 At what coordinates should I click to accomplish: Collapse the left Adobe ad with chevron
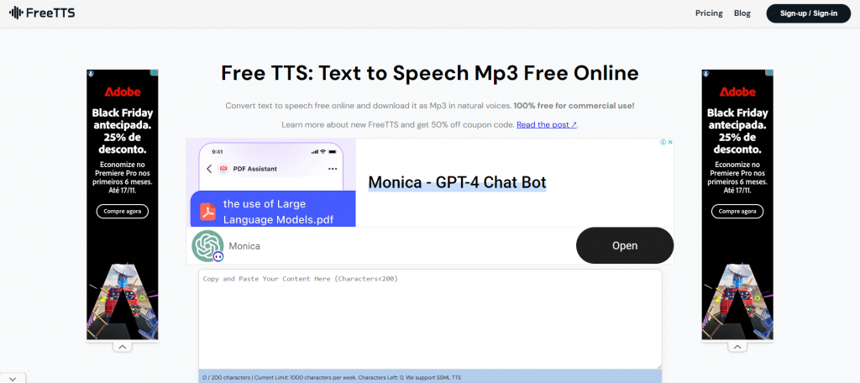[123, 347]
